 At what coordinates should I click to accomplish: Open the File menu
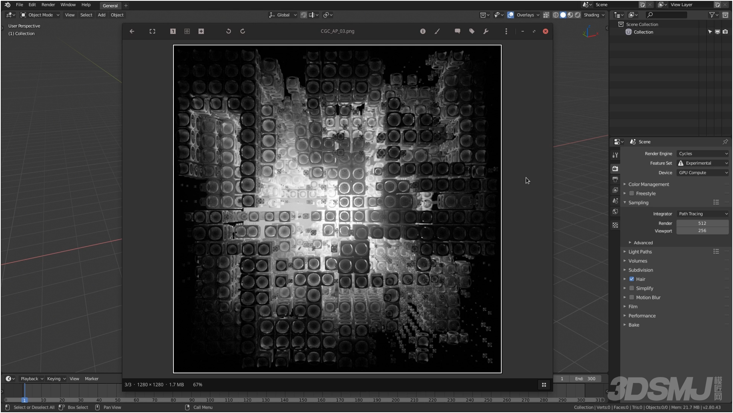(19, 5)
